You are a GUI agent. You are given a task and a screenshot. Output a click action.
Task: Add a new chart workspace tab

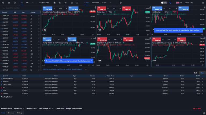point(86,69)
